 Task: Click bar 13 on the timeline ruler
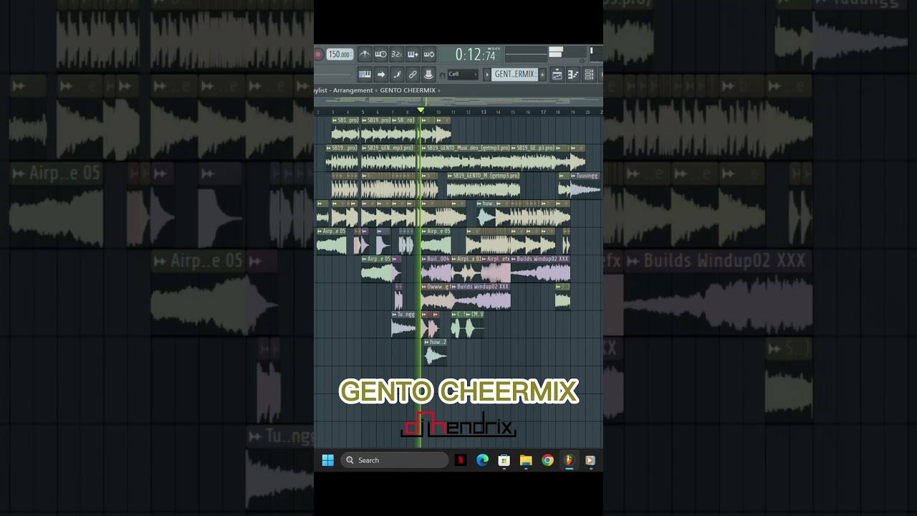coord(484,112)
